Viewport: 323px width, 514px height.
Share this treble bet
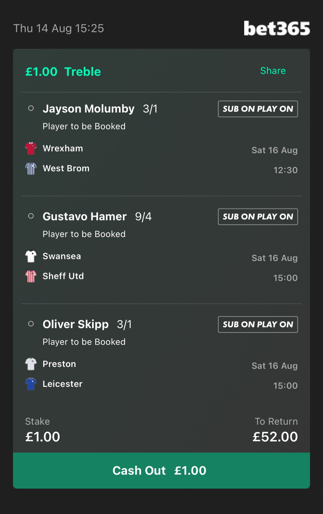[273, 71]
